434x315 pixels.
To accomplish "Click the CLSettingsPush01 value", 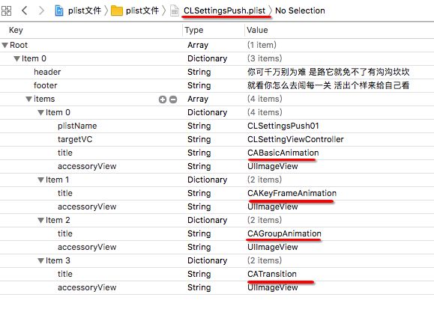I will tap(283, 126).
